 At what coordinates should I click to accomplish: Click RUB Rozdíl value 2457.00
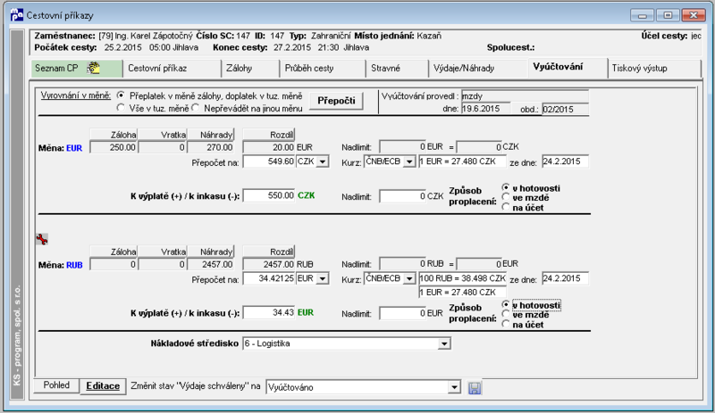click(x=269, y=265)
